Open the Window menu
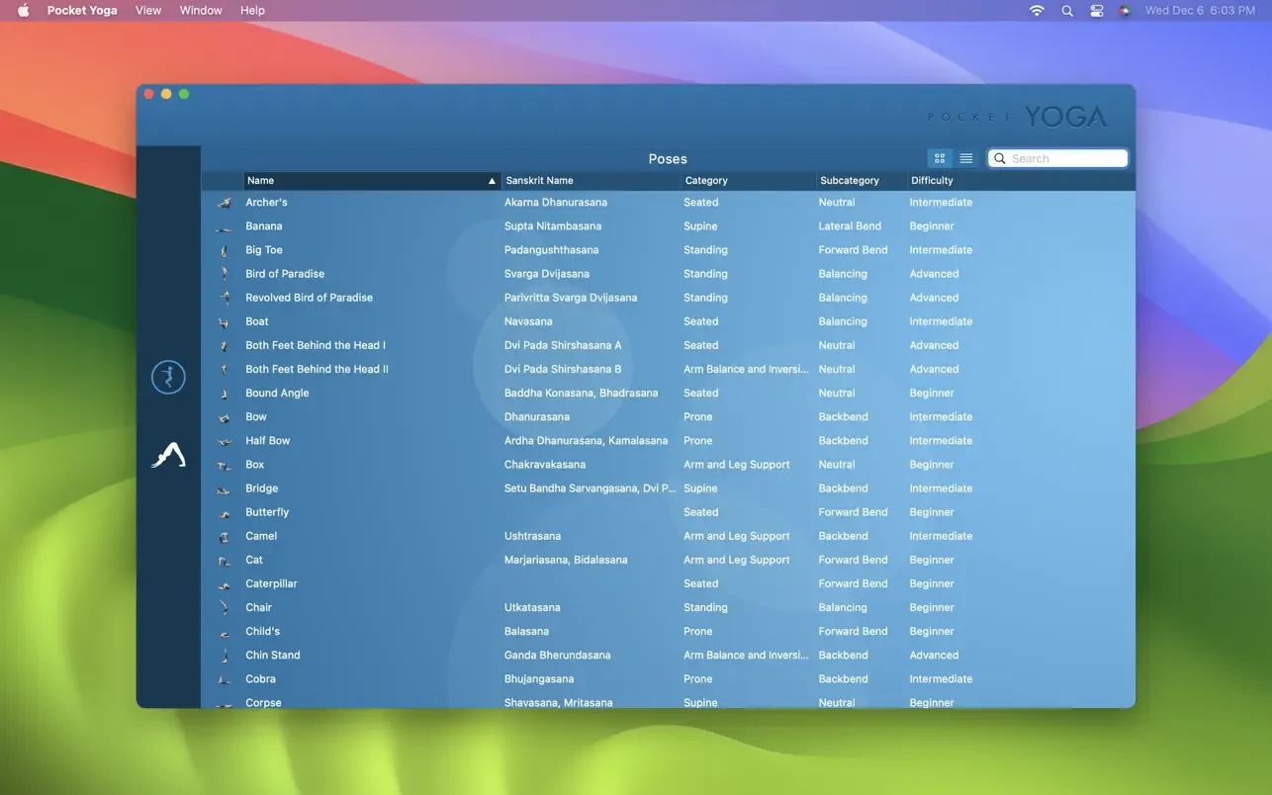 [x=201, y=10]
